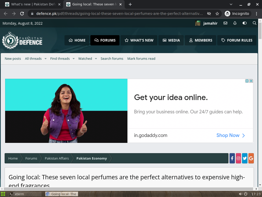
Task: Click the 17:23 clock in system tray
Action: point(256,194)
